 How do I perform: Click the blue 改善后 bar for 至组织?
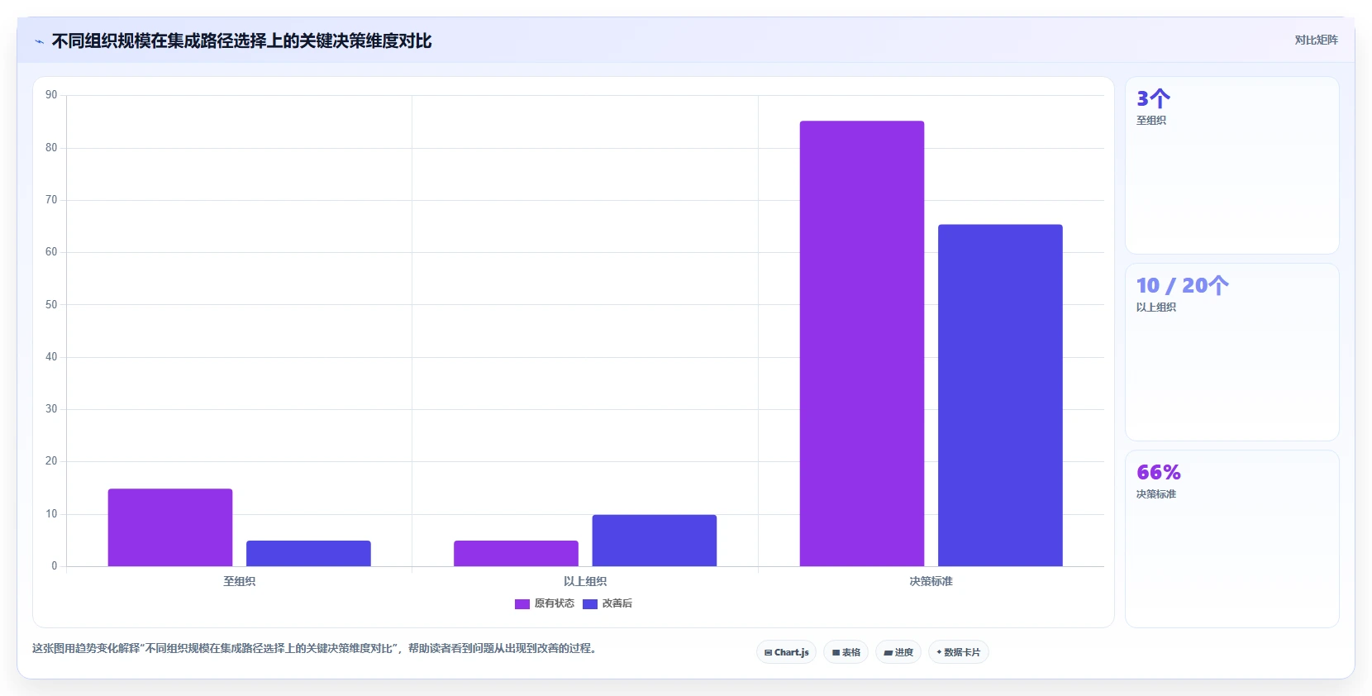tap(308, 554)
